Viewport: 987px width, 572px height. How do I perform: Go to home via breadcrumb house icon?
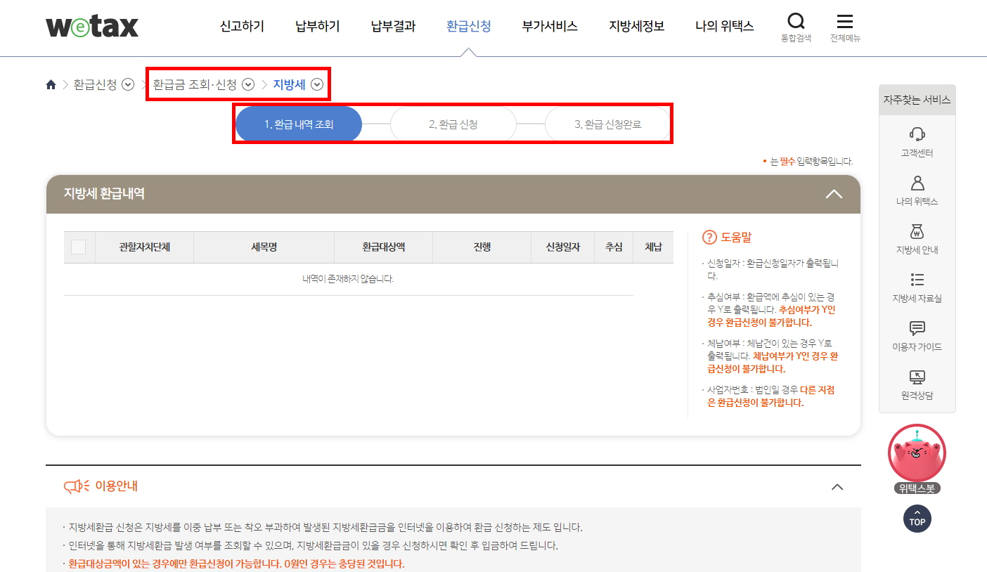pyautogui.click(x=51, y=85)
